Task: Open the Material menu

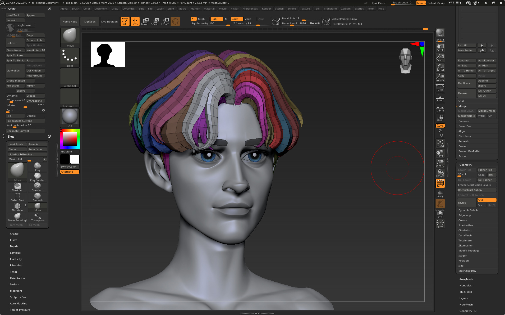Action: tap(209, 9)
